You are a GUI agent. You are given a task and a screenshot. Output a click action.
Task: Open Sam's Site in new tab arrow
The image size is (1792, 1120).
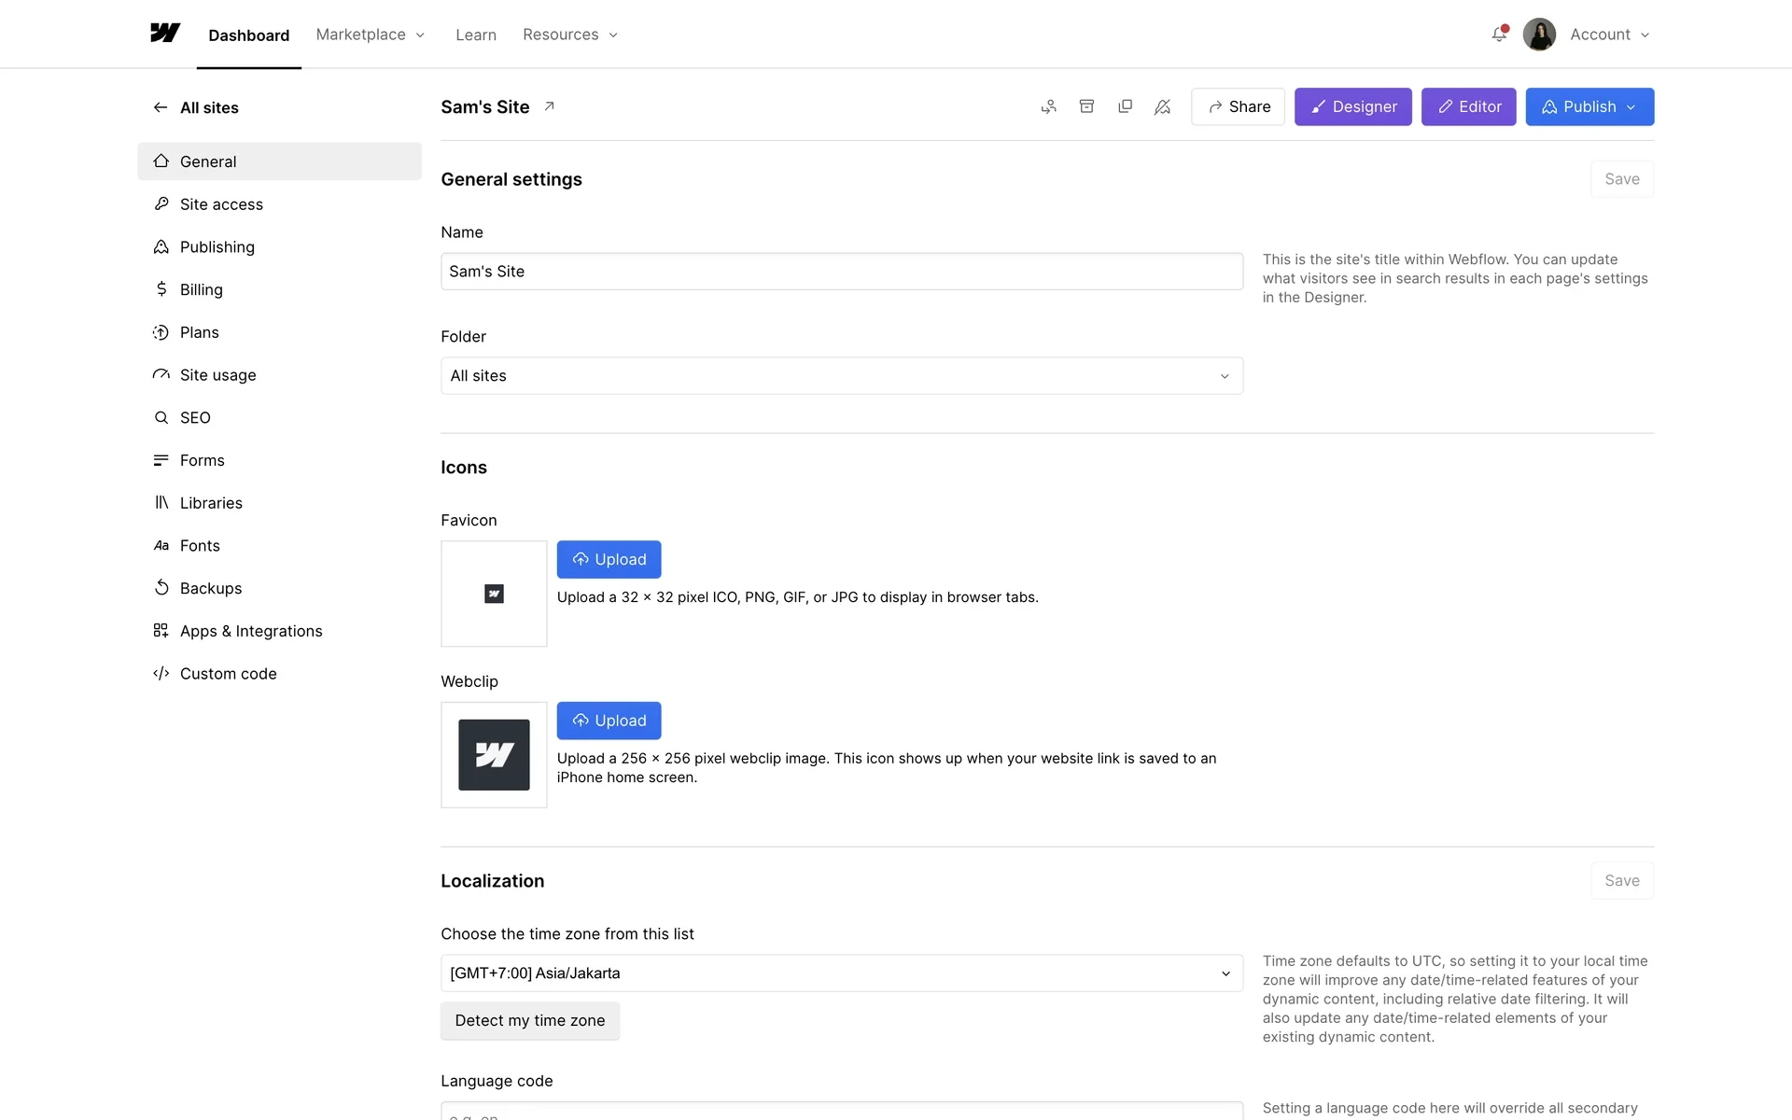(550, 106)
